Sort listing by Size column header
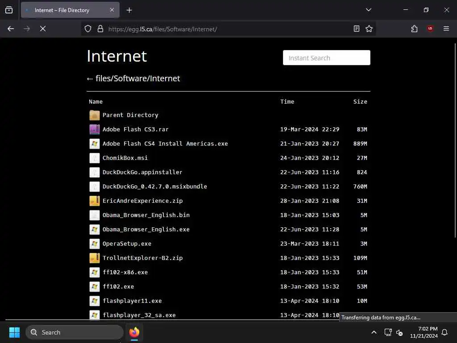The height and width of the screenshot is (343, 457). coord(360,101)
